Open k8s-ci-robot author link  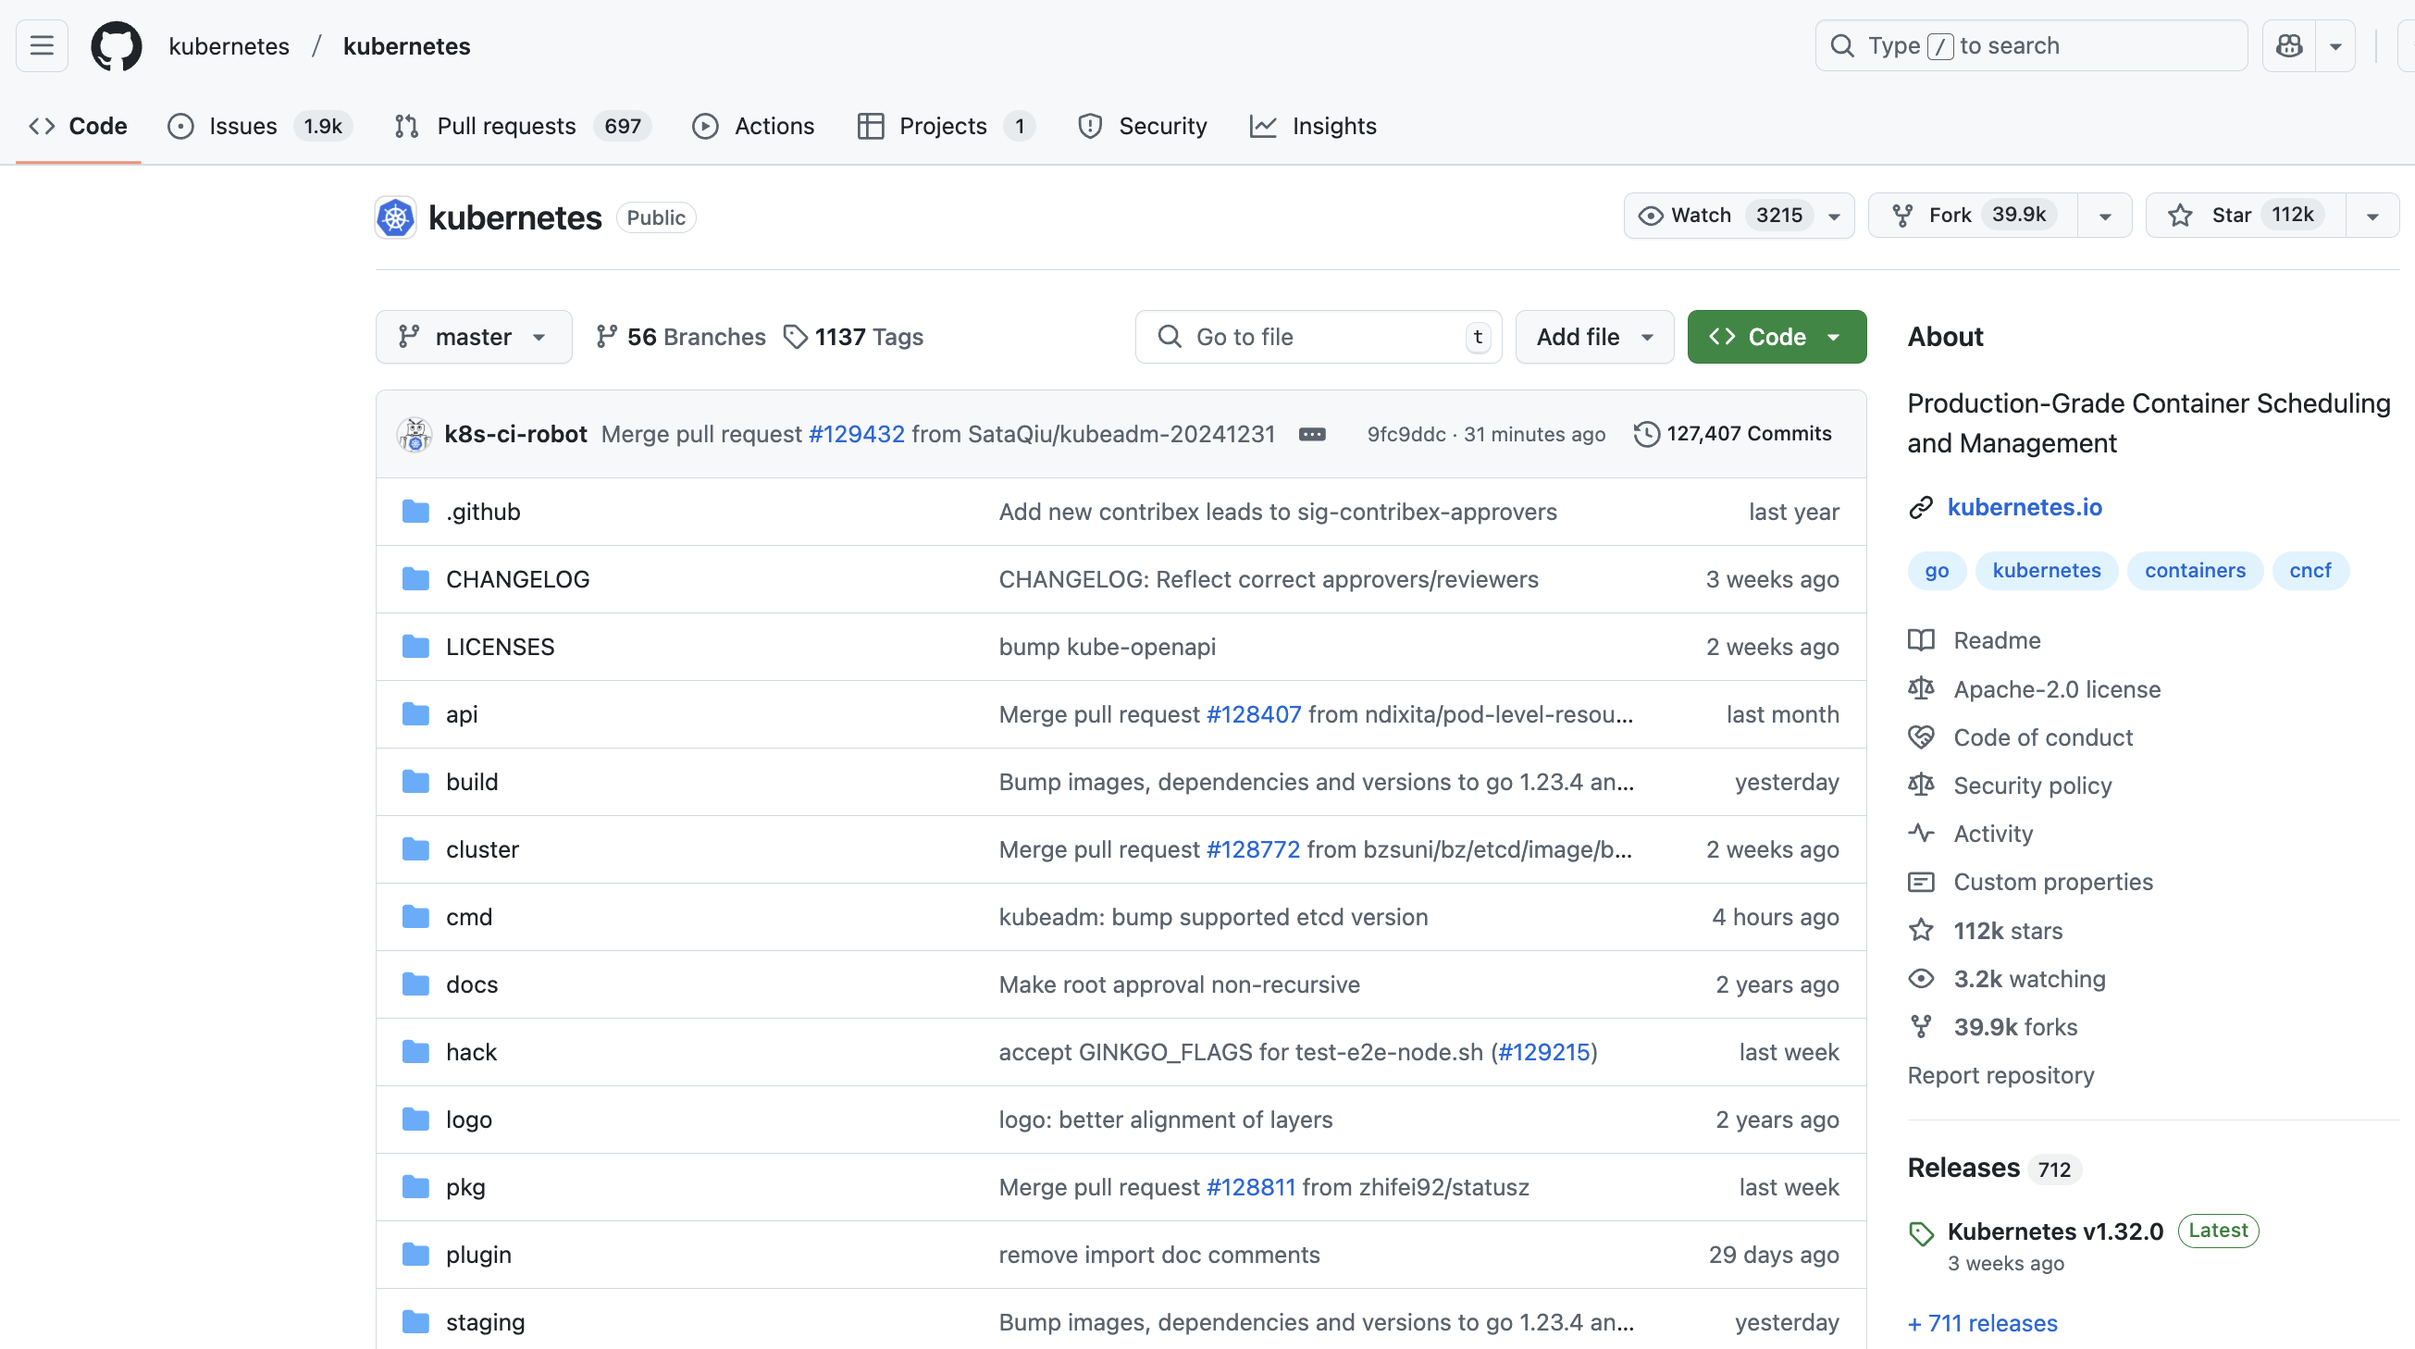[515, 434]
